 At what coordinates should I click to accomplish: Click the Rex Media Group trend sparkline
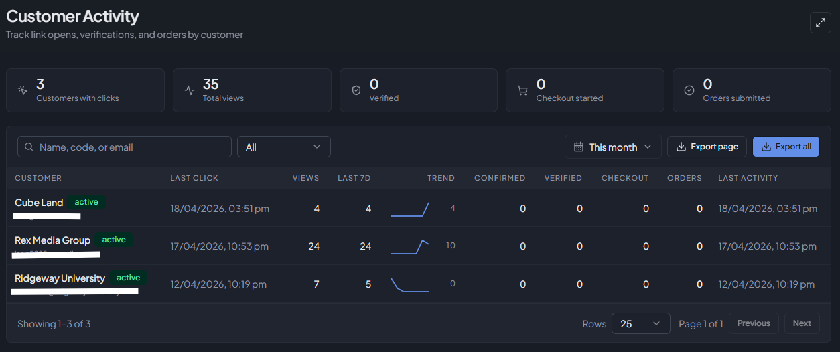pyautogui.click(x=410, y=246)
